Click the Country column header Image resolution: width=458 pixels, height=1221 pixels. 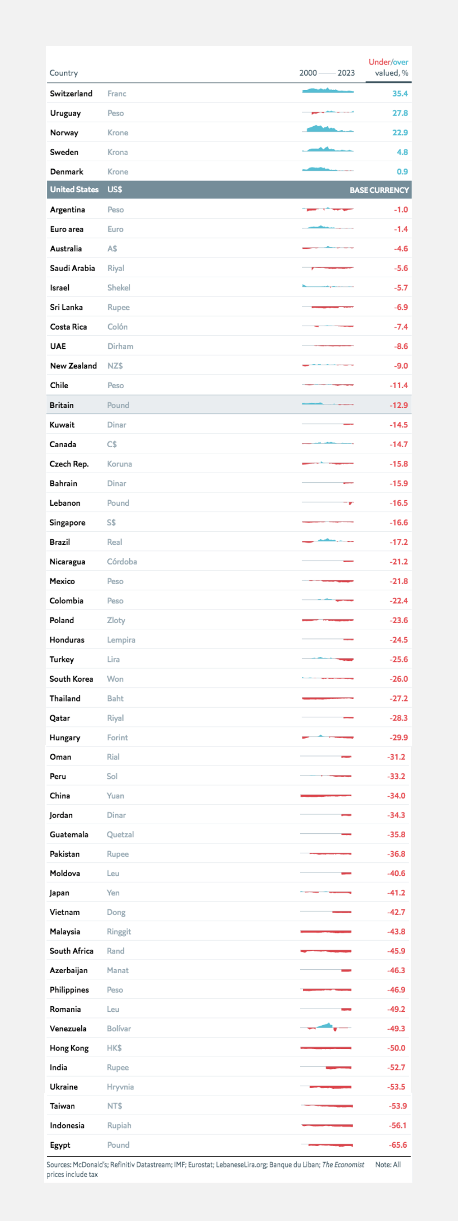tap(64, 73)
